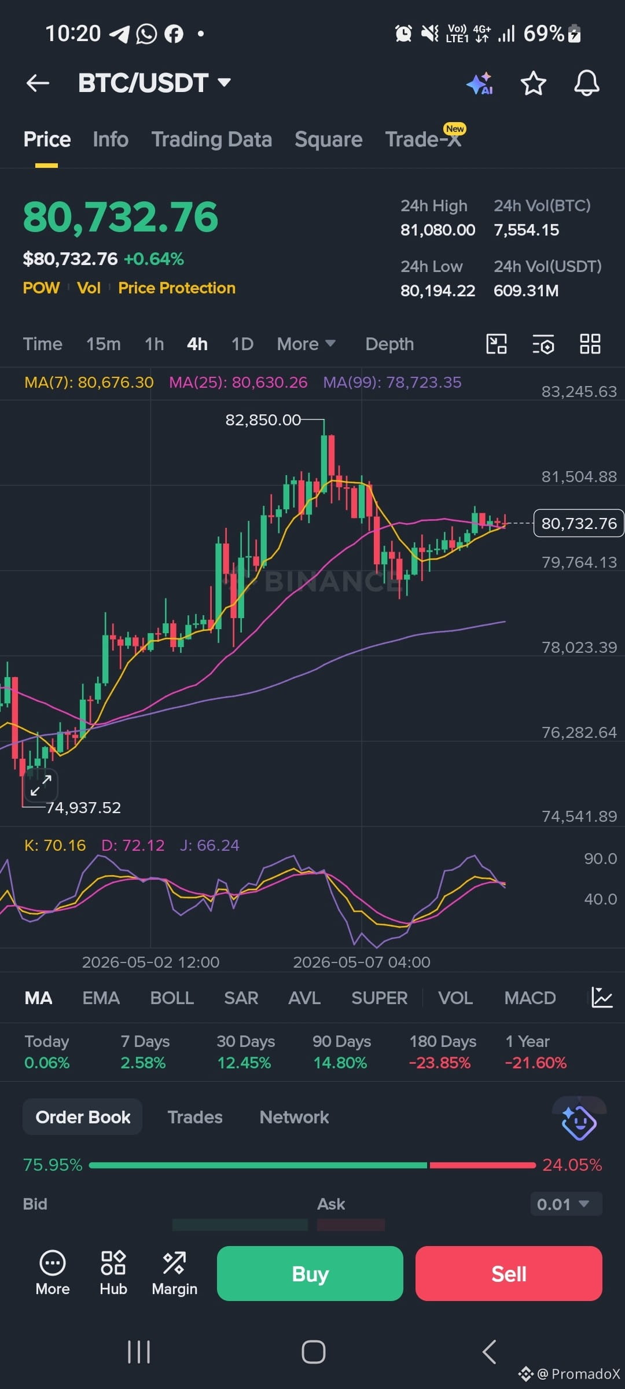Toggle the SAR indicator
The image size is (625, 1389).
(x=241, y=998)
